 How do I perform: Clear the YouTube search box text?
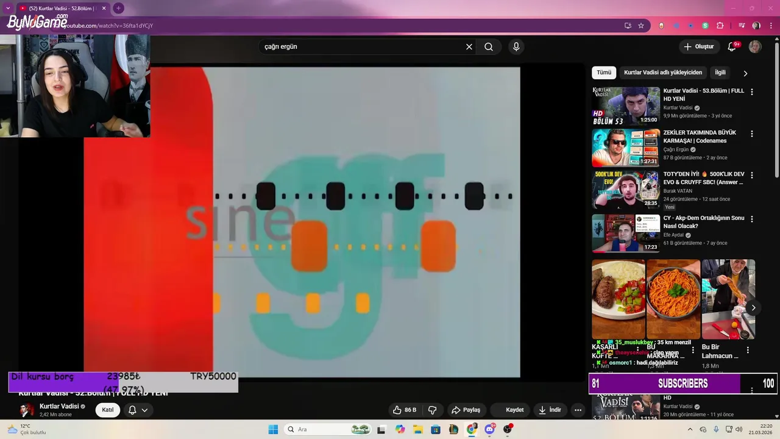click(469, 47)
